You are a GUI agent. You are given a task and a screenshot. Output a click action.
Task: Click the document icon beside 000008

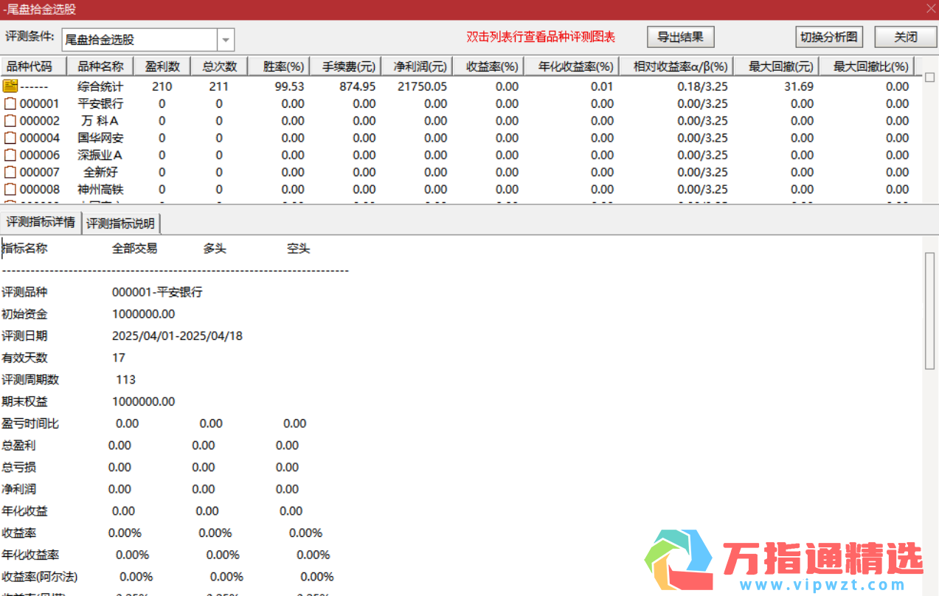(x=10, y=190)
